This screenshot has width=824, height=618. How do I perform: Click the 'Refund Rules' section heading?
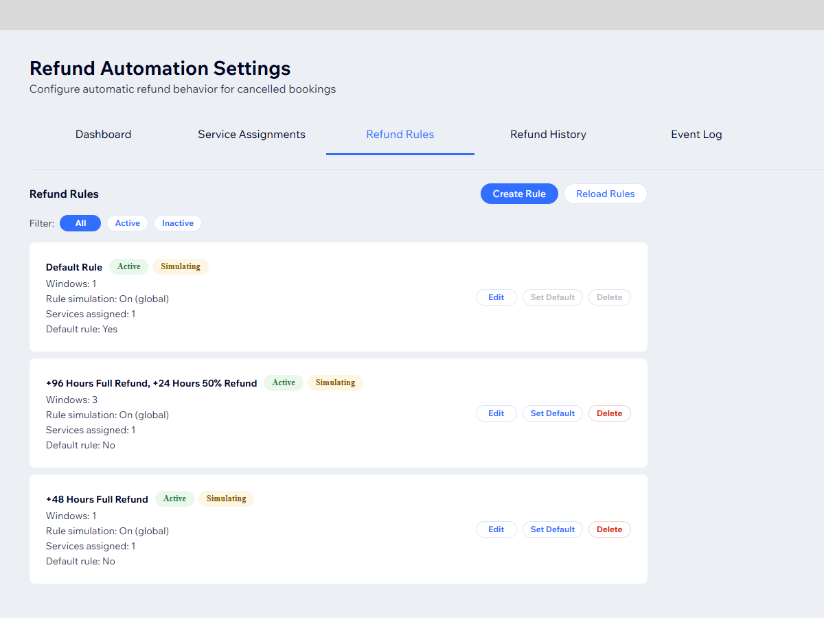[x=64, y=194]
